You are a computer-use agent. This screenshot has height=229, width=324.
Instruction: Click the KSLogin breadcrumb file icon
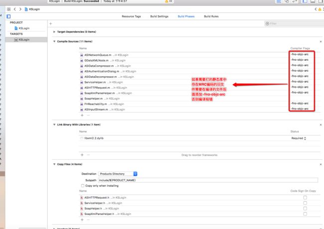pyautogui.click(x=26, y=9)
